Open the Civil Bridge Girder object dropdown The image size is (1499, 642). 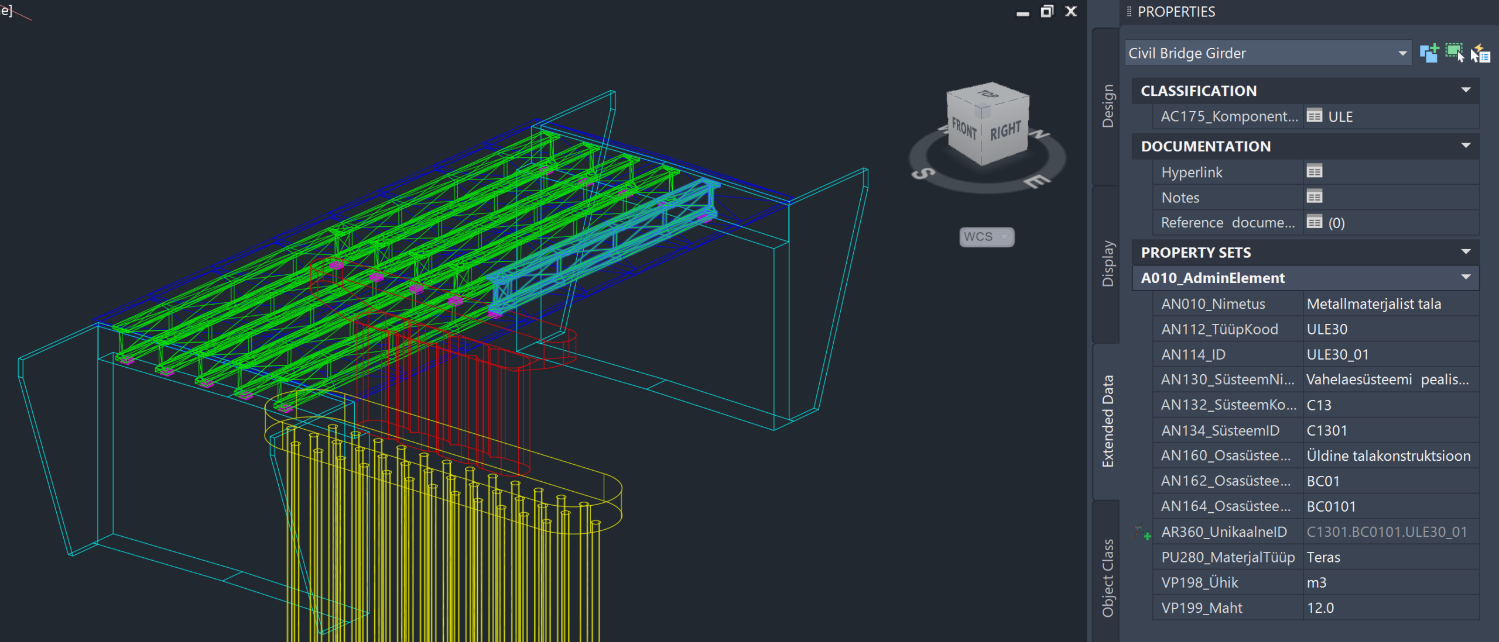point(1402,53)
